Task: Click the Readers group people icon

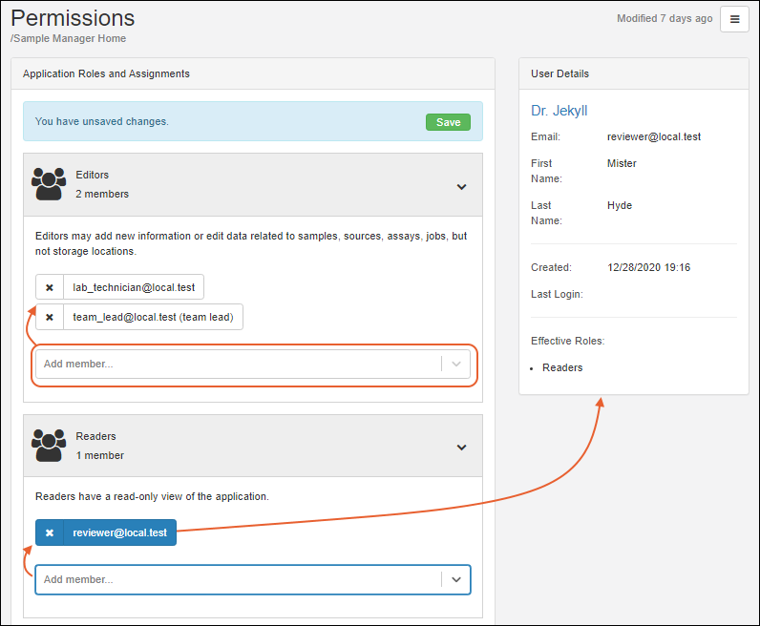Action: click(48, 446)
